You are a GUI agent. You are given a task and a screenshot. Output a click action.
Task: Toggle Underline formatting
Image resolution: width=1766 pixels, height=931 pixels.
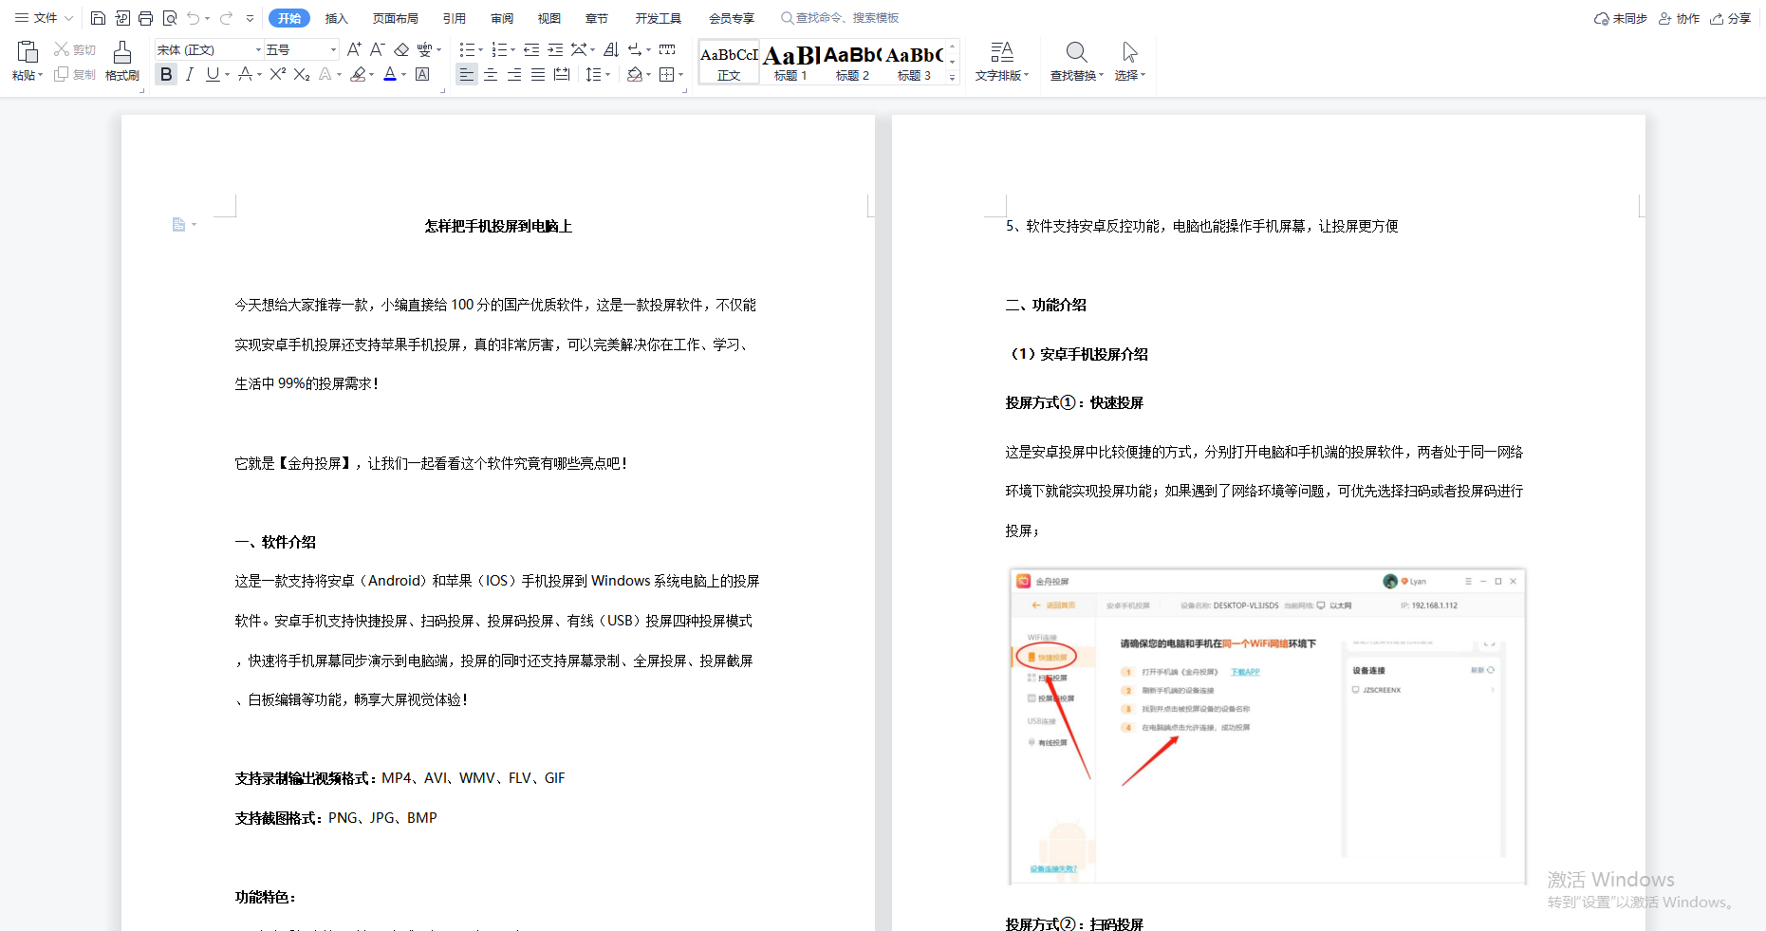click(x=213, y=74)
